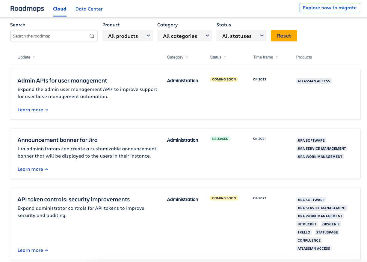
Task: Click Administration category in Announcement banner row
Action: click(182, 140)
